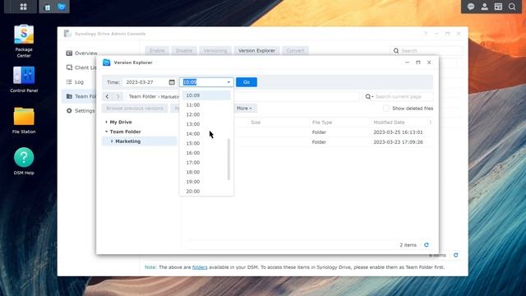Click Version Explorer button in Admin Console
526x296 pixels.
click(x=256, y=51)
